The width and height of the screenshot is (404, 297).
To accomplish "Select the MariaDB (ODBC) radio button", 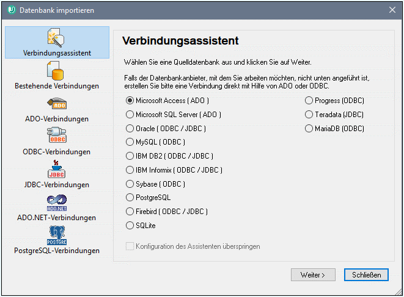I will click(309, 128).
